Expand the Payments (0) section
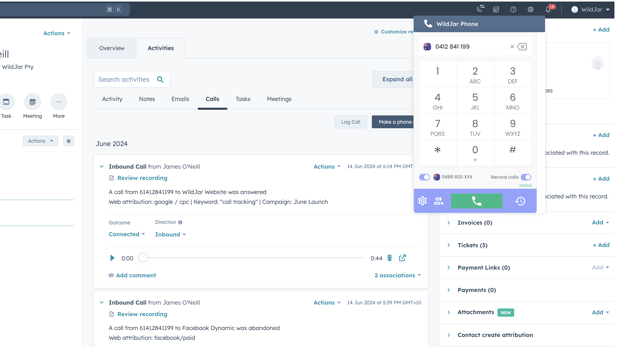This screenshot has width=617, height=347. (449, 290)
